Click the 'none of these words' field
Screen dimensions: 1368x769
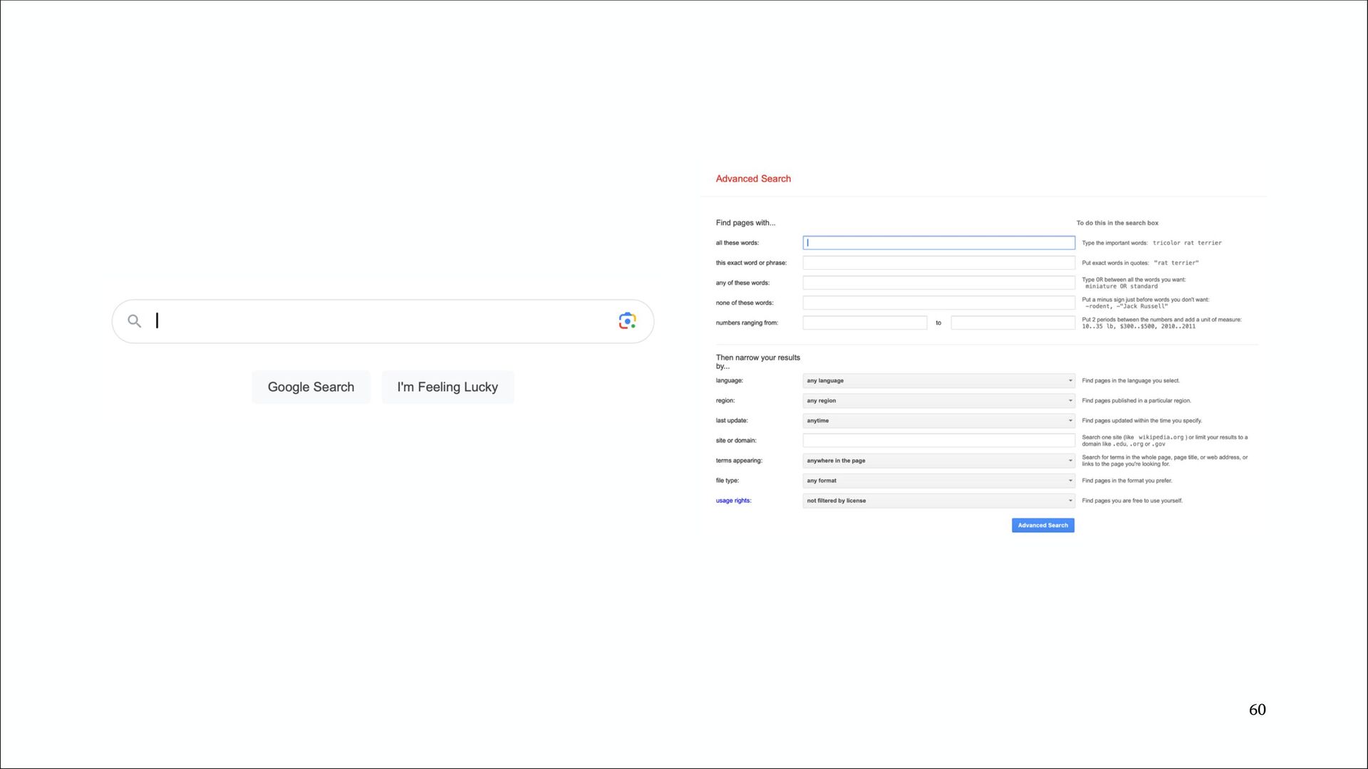(938, 303)
